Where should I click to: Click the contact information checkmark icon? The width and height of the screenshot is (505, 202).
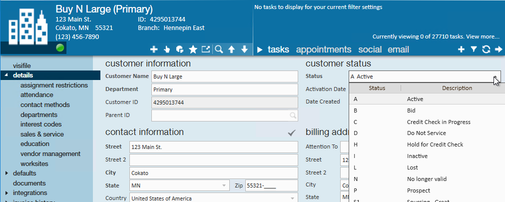[292, 132]
